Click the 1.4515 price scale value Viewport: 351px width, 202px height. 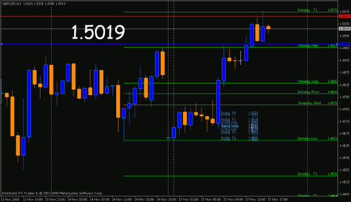(x=345, y=182)
